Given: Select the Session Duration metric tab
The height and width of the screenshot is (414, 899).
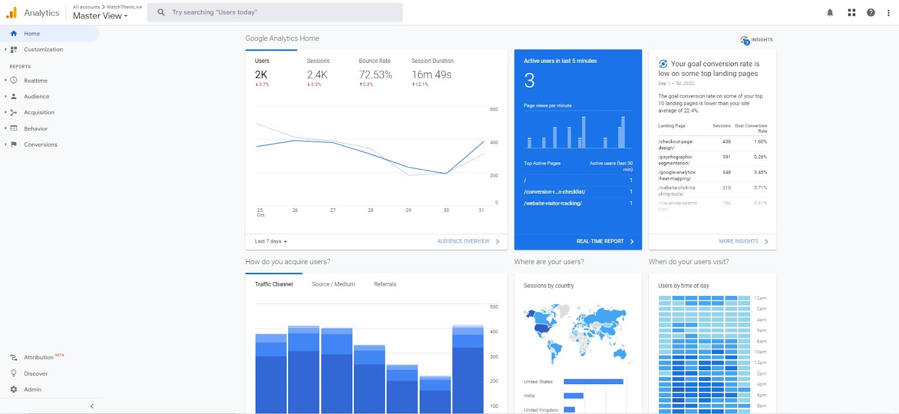Looking at the screenshot, I should pos(433,73).
